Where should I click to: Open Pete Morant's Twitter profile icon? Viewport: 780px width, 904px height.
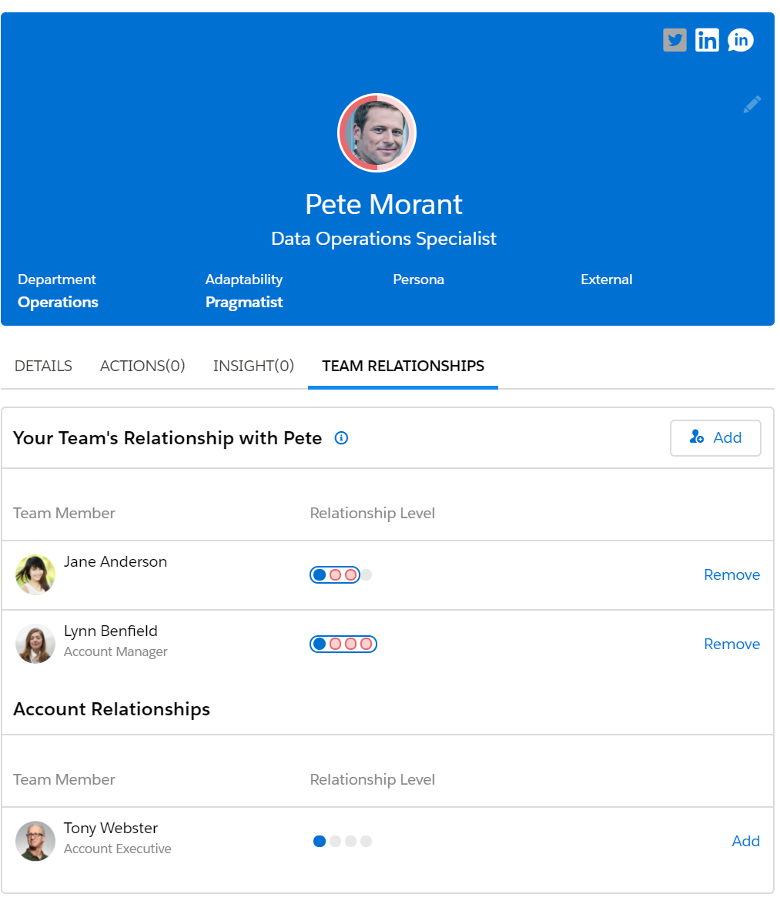675,40
